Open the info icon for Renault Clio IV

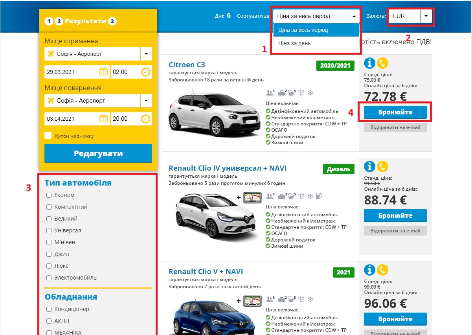[x=370, y=167]
